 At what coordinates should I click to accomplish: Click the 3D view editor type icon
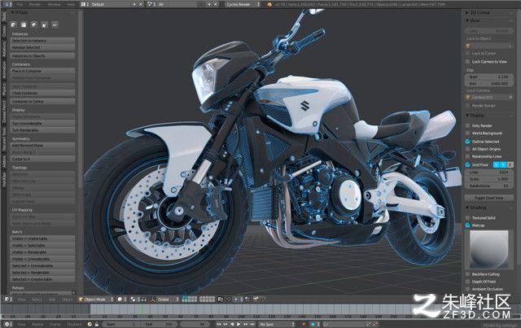(x=7, y=300)
